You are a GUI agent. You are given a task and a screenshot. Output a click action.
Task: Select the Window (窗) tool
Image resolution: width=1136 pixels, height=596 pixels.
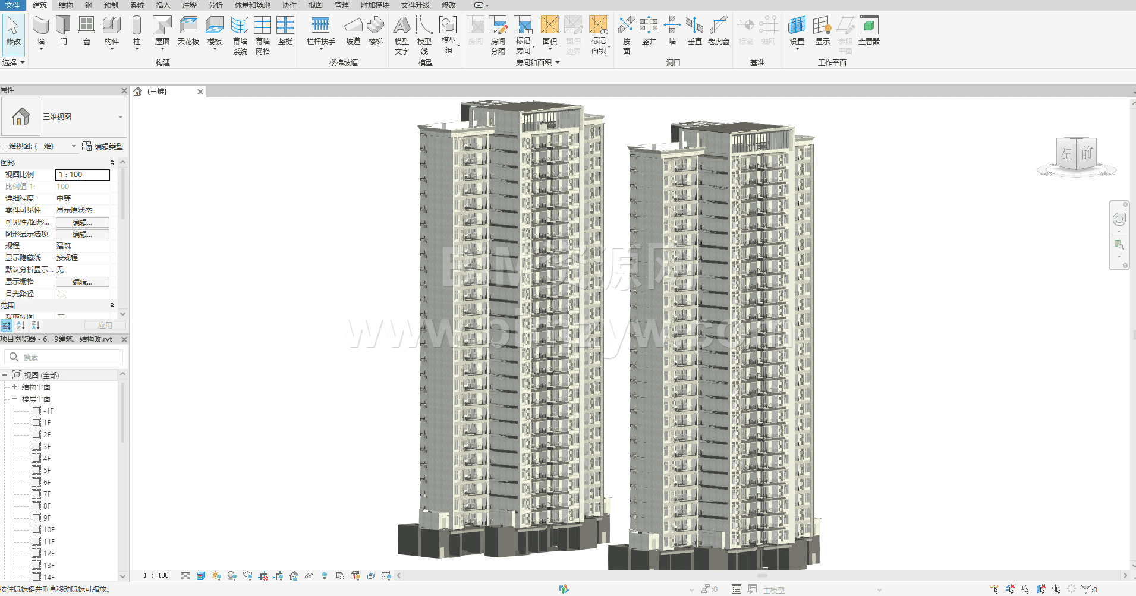tap(86, 31)
